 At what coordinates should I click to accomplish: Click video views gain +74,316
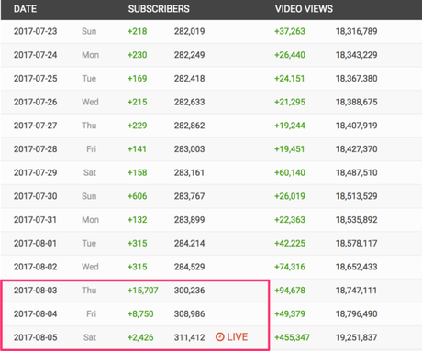[290, 267]
